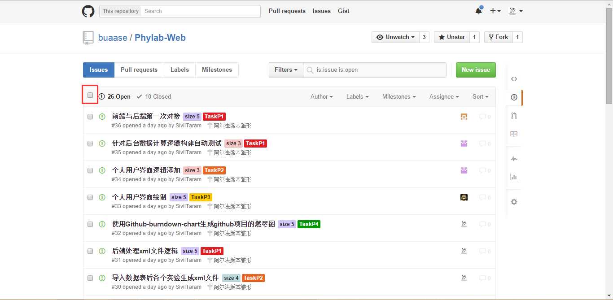Open the Code icon in the sidebar
613x300 pixels.
pyautogui.click(x=514, y=79)
